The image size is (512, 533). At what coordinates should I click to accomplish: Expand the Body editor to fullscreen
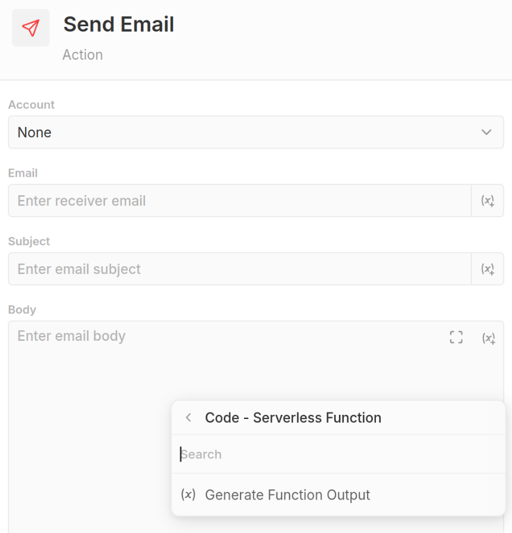coord(456,337)
